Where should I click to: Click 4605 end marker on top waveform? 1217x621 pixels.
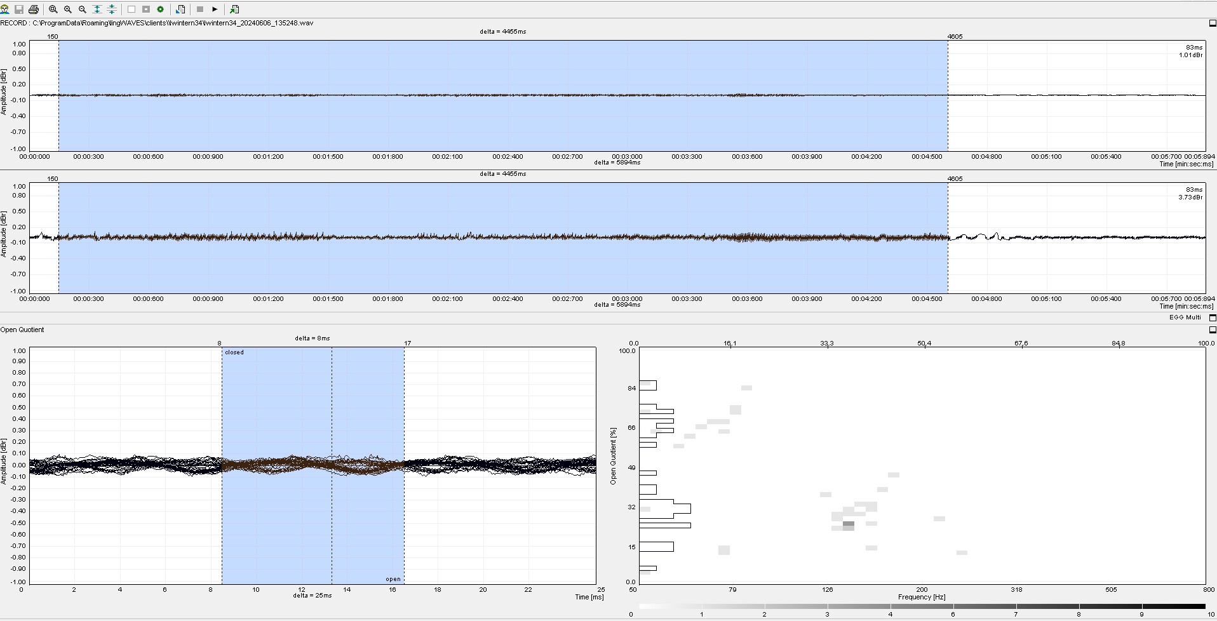[955, 36]
